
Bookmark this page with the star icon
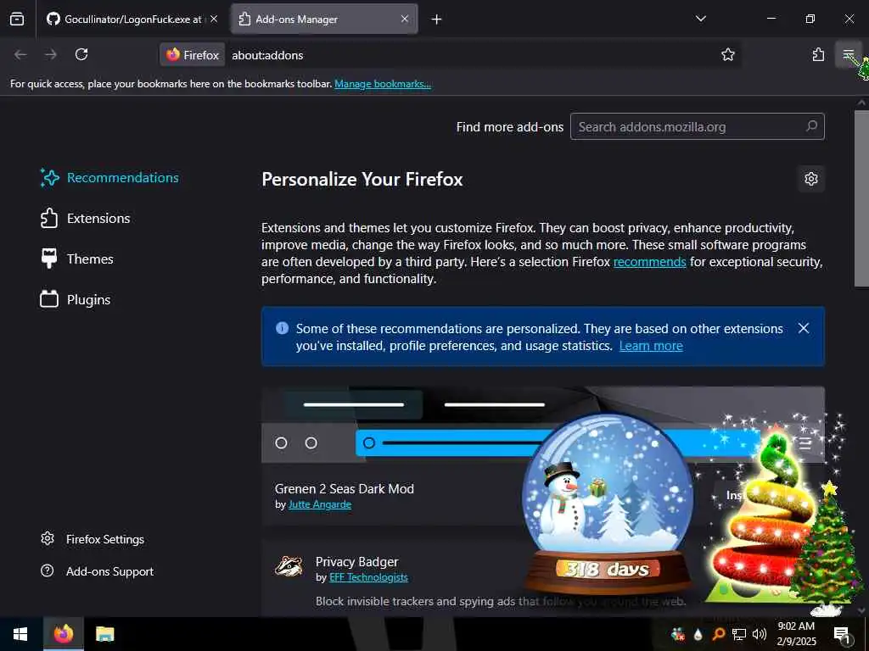tap(727, 54)
